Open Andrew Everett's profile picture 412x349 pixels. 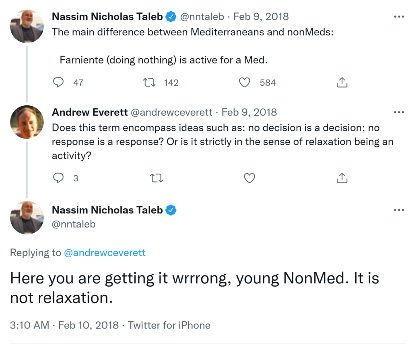(x=27, y=122)
